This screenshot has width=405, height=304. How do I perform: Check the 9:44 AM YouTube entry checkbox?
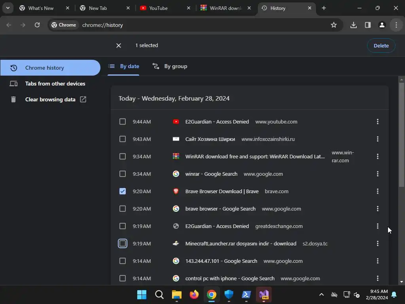tap(123, 122)
